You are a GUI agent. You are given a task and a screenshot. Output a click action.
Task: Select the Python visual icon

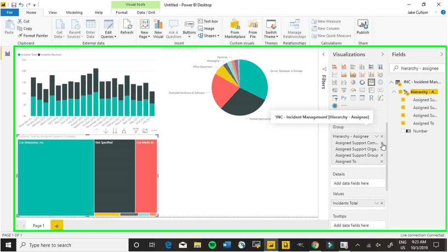344,98
